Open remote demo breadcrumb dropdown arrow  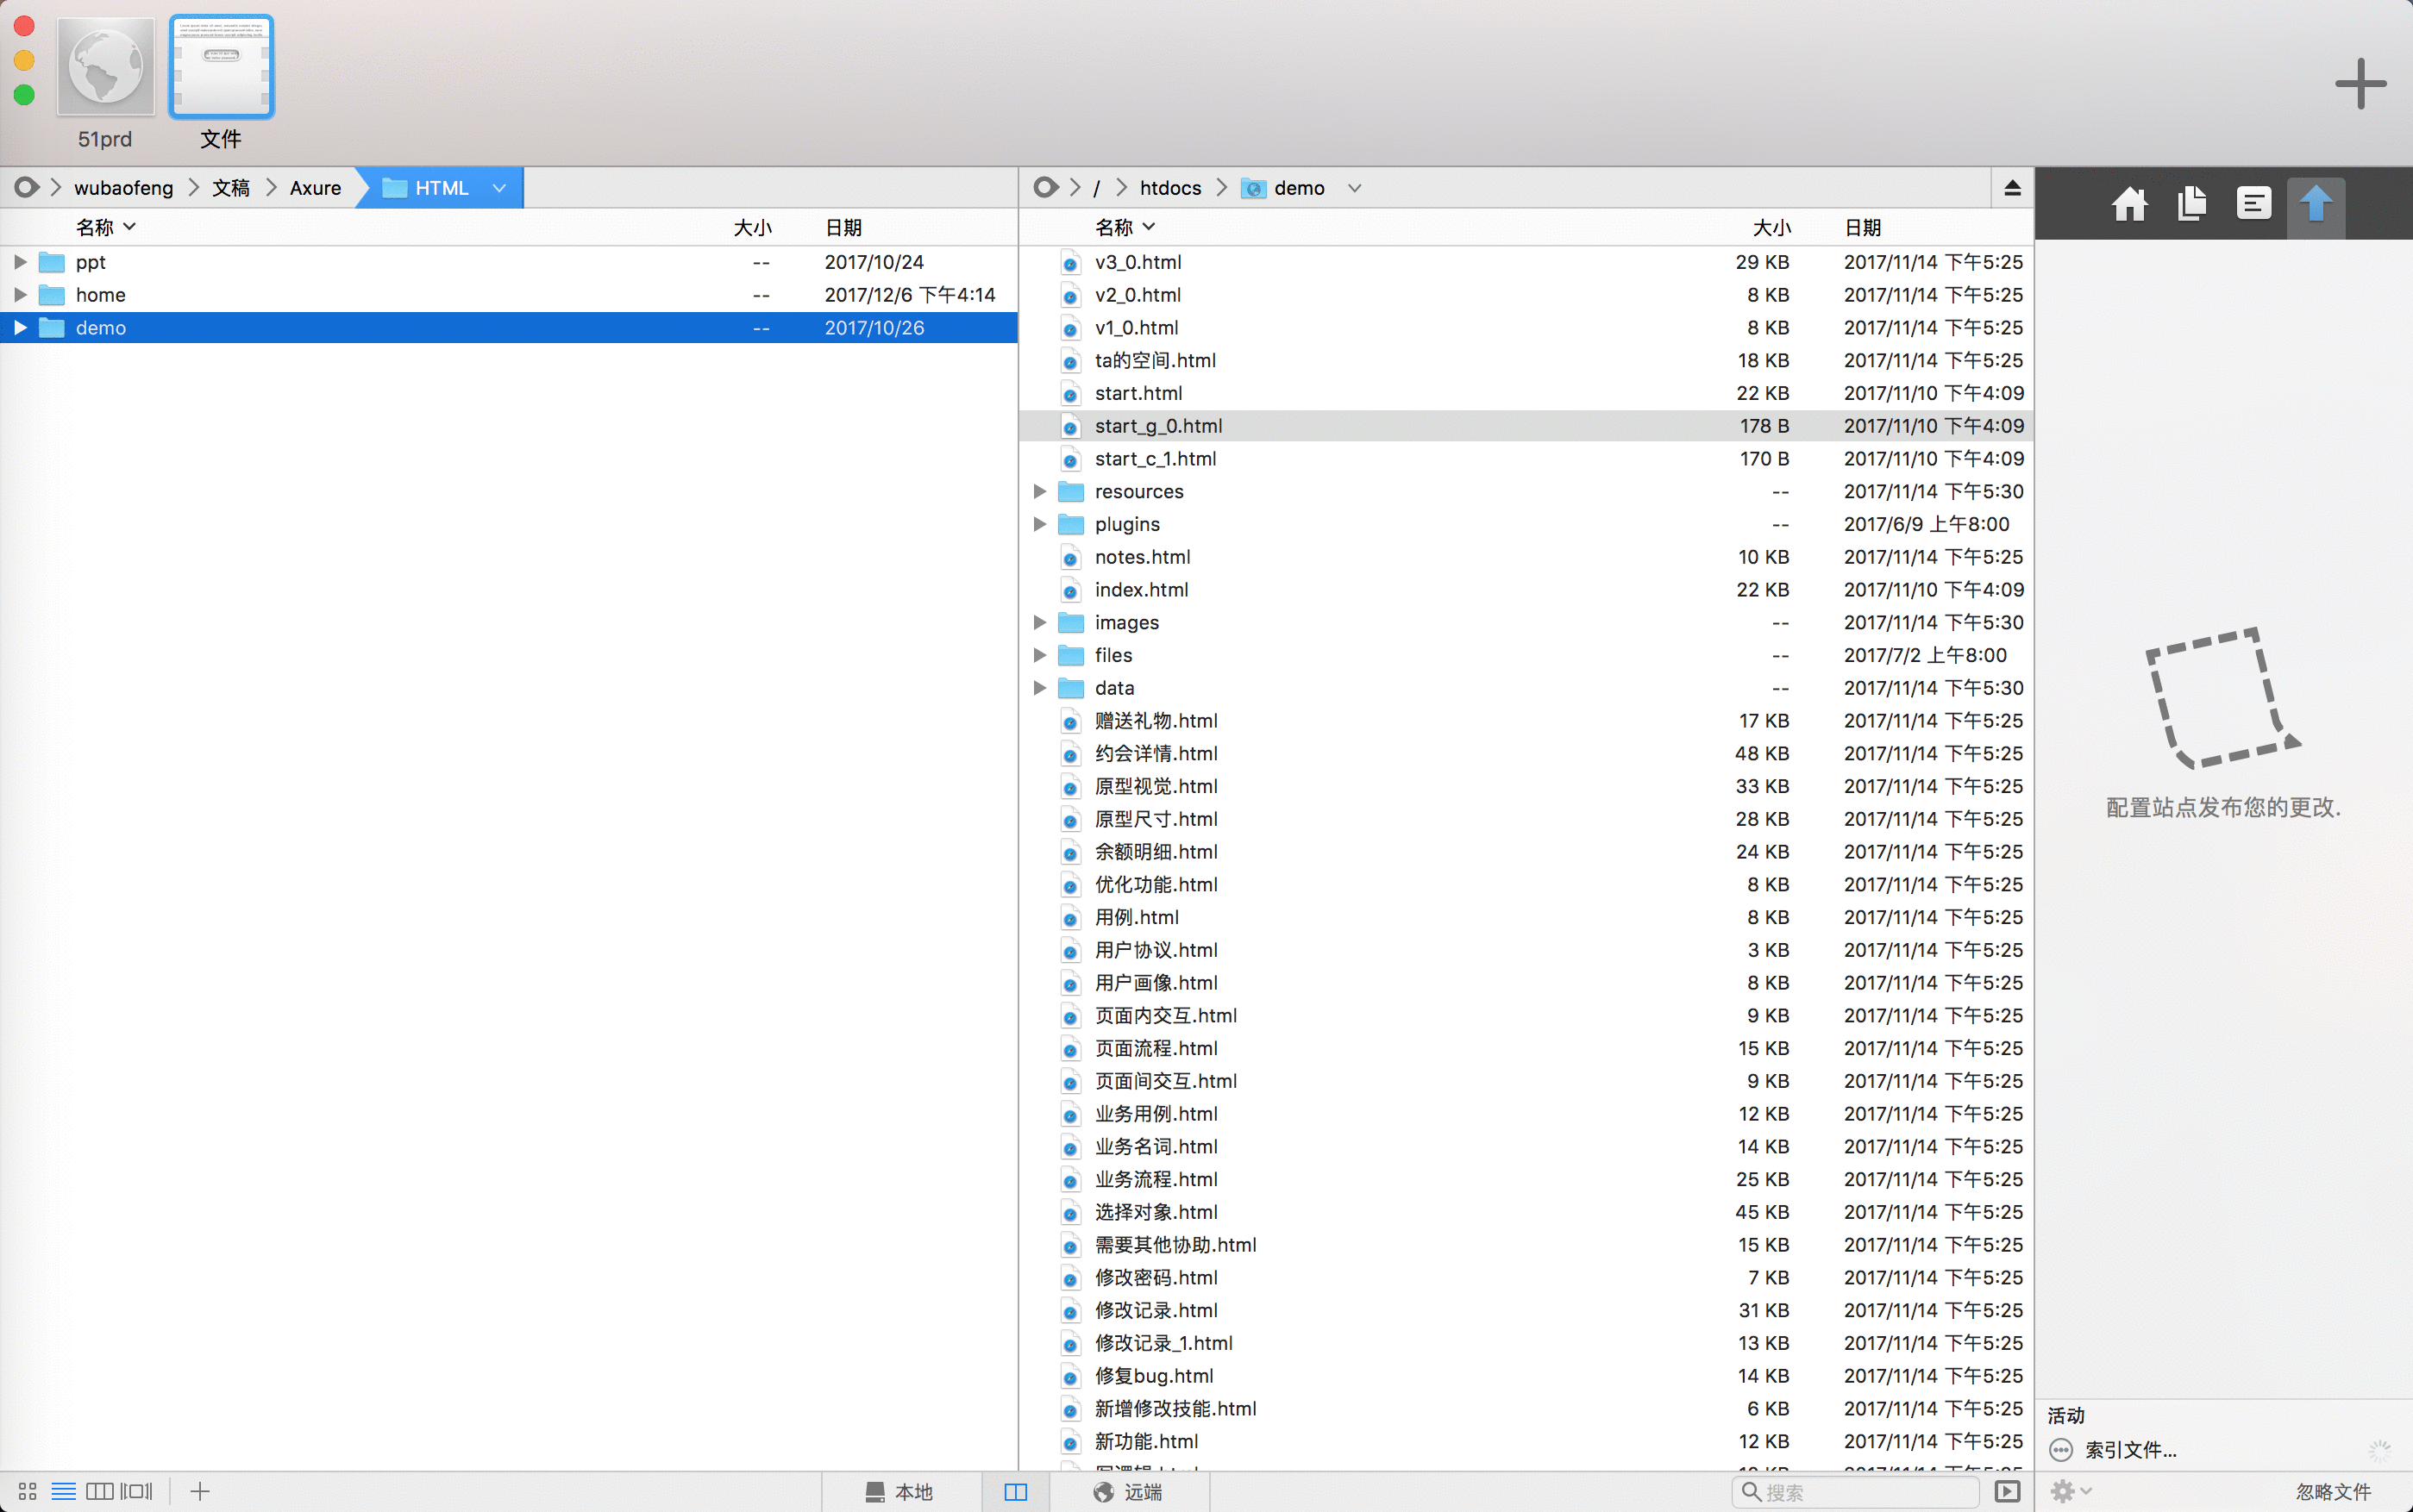1354,188
